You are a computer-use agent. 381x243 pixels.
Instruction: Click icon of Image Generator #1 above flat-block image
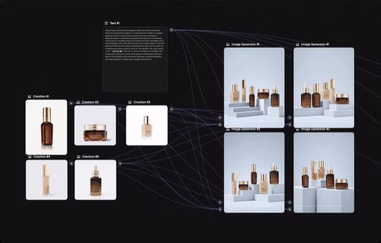tap(298, 45)
